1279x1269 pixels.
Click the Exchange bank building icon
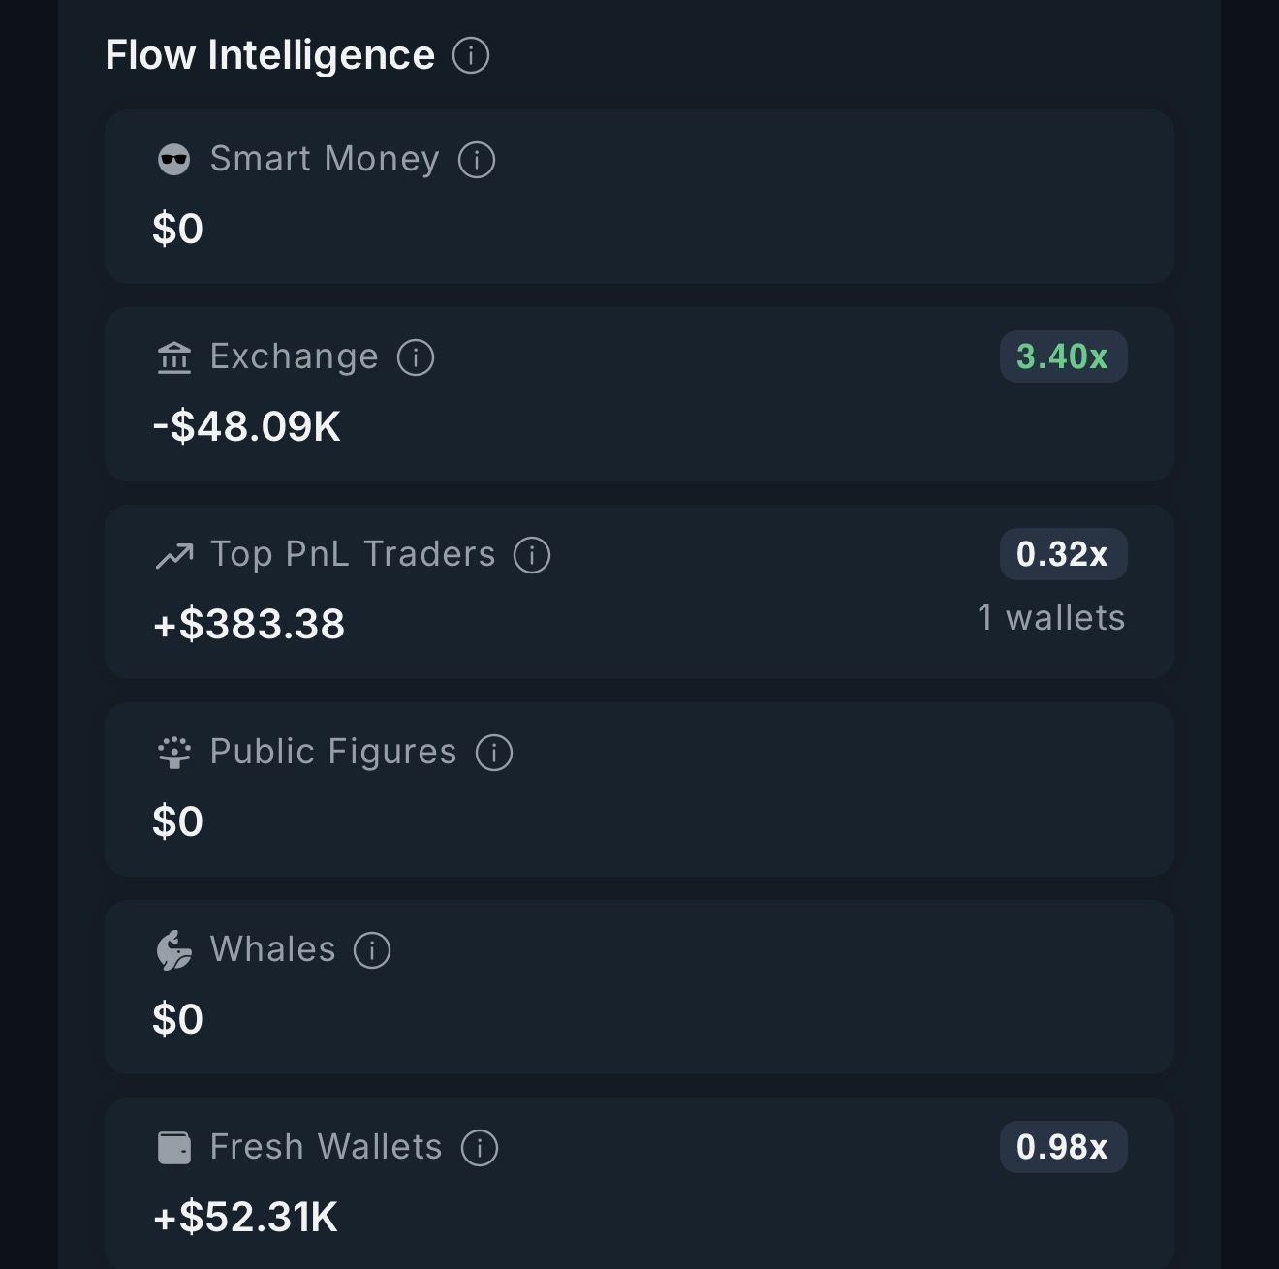174,357
